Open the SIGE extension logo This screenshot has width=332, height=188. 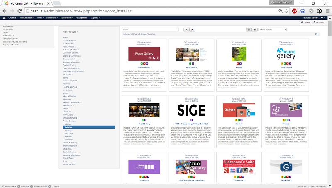click(191, 110)
